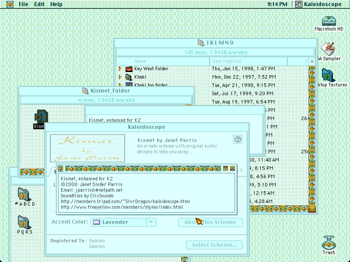Click the Khaki row name in JKLMNO
This screenshot has width=350, height=262.
pyautogui.click(x=140, y=77)
